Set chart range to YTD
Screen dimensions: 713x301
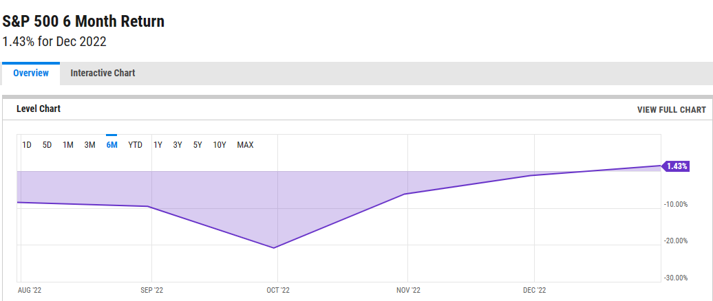[135, 145]
